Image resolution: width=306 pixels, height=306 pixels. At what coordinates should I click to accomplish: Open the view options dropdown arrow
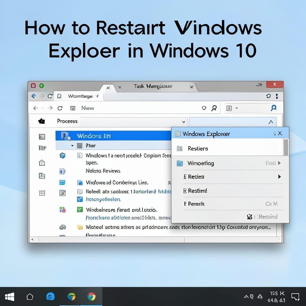point(237,108)
